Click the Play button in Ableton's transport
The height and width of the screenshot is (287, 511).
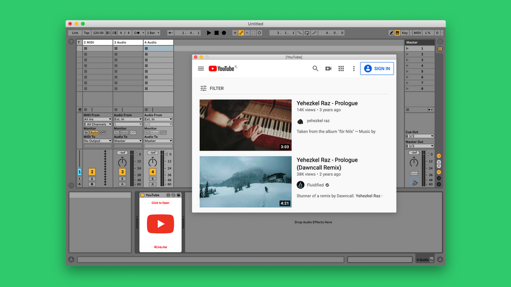pyautogui.click(x=209, y=33)
